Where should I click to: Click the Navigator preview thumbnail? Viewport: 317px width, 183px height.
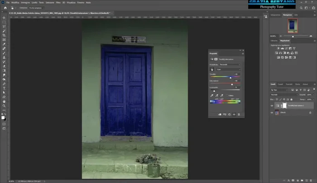click(293, 26)
